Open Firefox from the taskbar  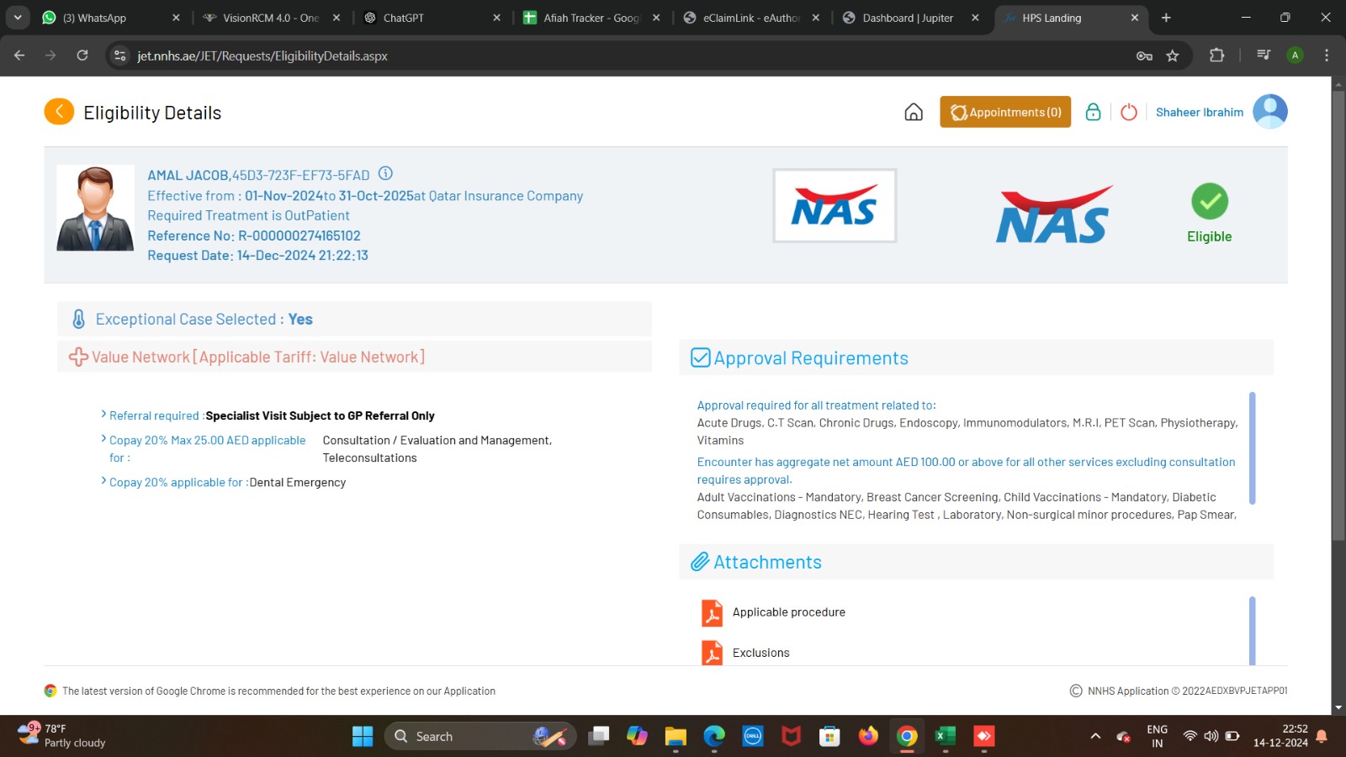[868, 737]
